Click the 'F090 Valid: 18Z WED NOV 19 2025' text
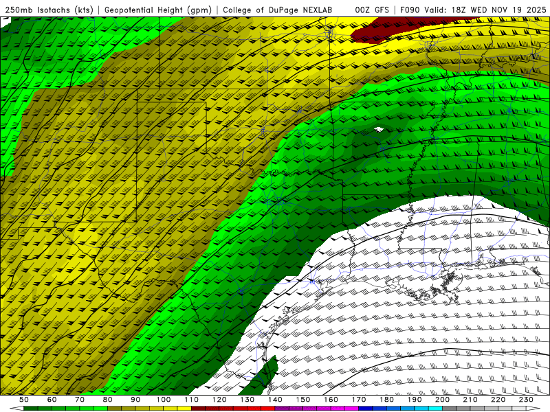 (473, 10)
